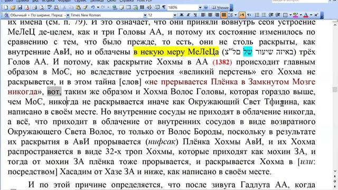This screenshot has height=190, width=338.
Task: Increase the paragraph indent
Action: click(278, 15)
